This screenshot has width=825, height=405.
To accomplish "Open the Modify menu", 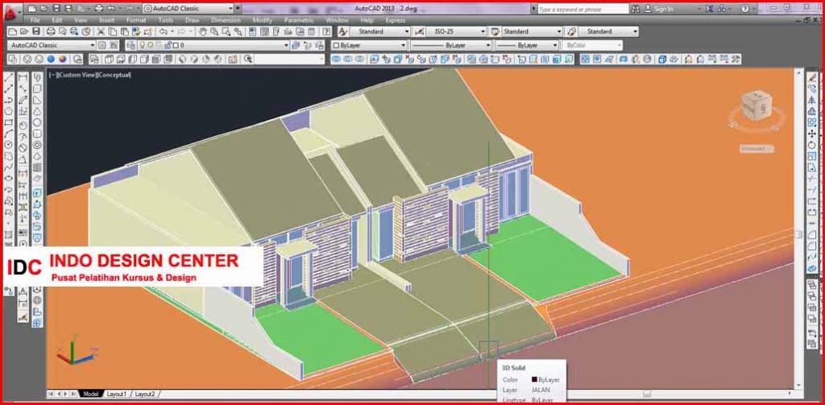I will click(262, 20).
